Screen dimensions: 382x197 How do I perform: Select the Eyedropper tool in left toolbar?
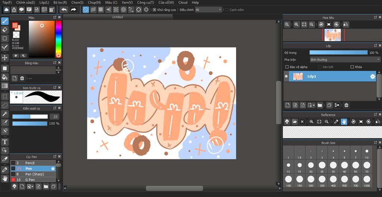click(5, 169)
